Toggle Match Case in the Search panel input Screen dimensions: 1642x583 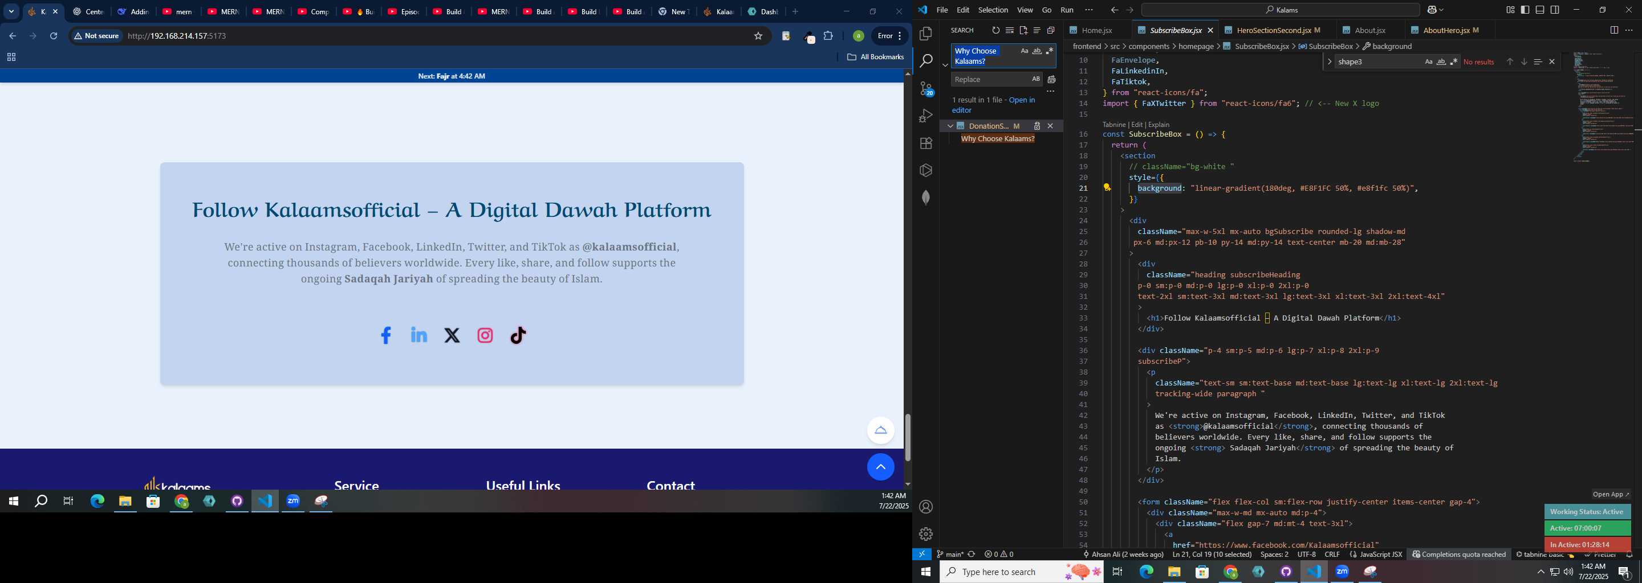[1024, 51]
